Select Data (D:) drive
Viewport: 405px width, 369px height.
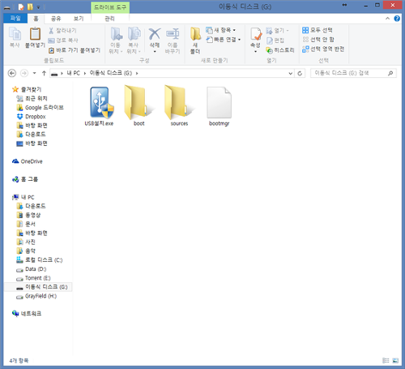32,269
